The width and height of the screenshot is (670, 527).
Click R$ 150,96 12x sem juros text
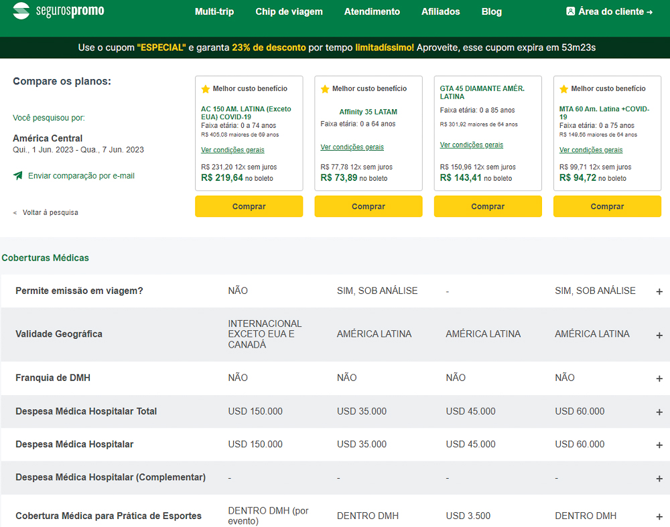click(478, 167)
